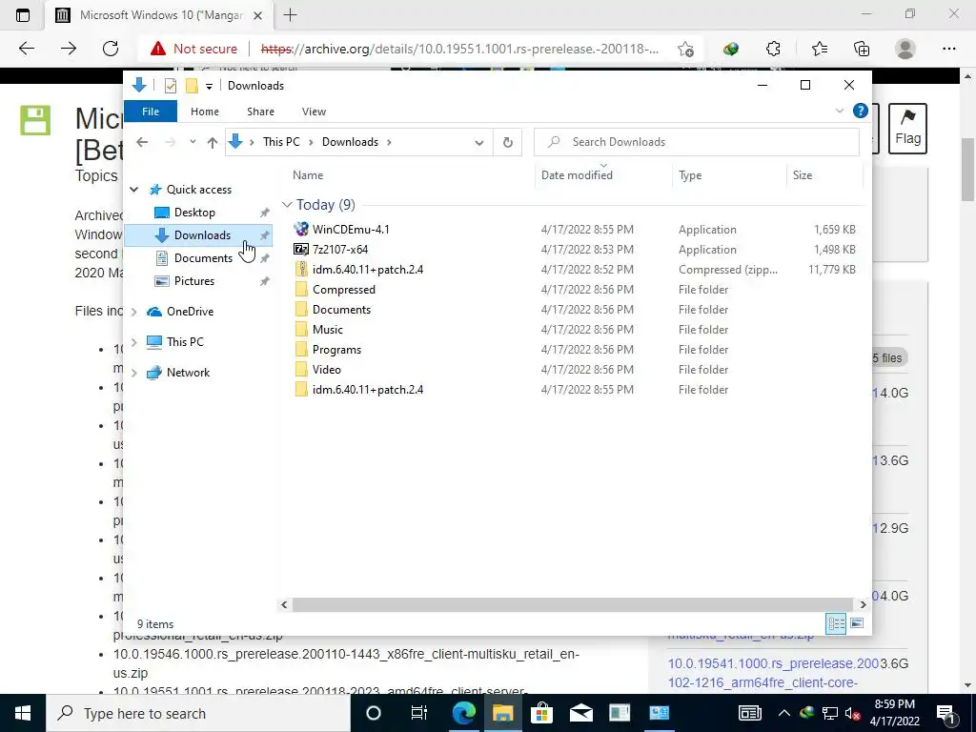Expand This PC tree node

pos(133,342)
